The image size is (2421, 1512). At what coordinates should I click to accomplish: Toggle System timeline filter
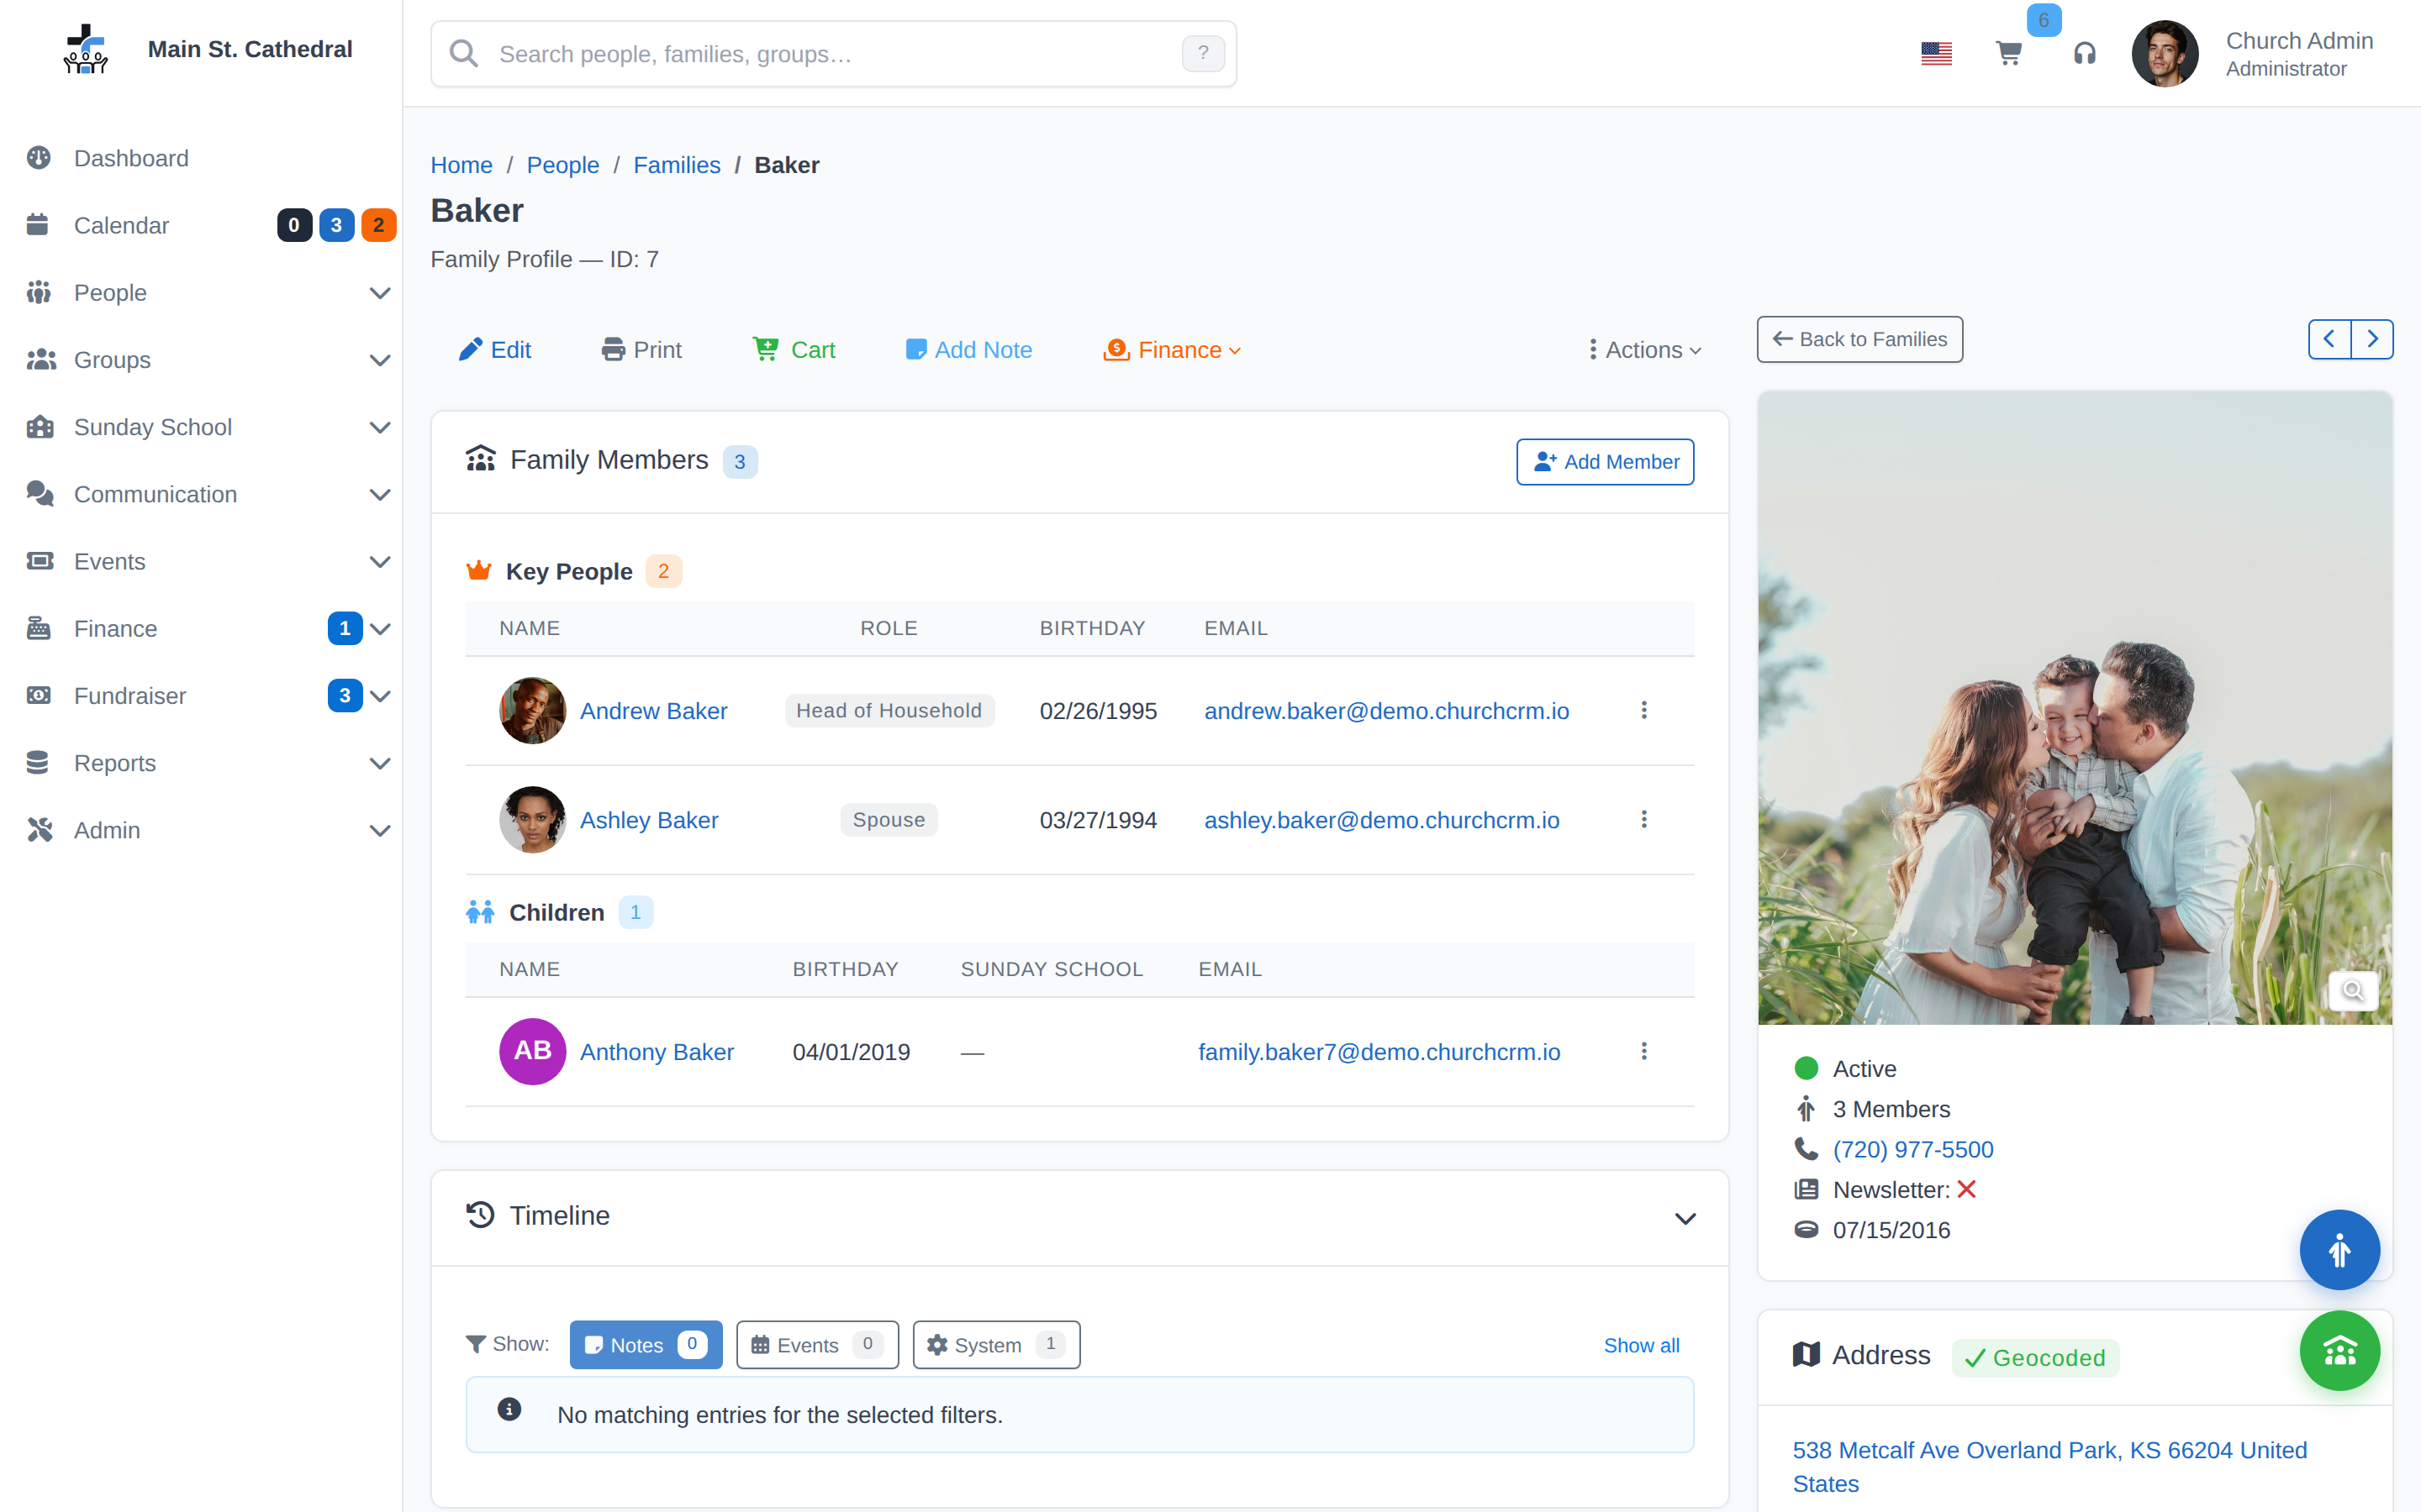pos(996,1345)
